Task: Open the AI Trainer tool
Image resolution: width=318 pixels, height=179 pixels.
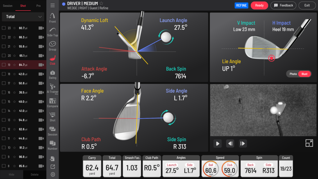Action: (x=52, y=88)
